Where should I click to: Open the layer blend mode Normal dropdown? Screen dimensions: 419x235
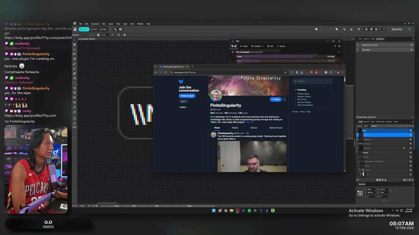390,126
